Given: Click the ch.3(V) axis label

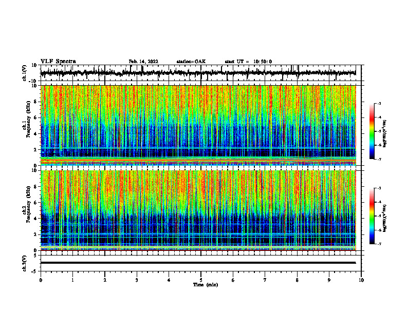Looking at the screenshot, I should [25, 264].
